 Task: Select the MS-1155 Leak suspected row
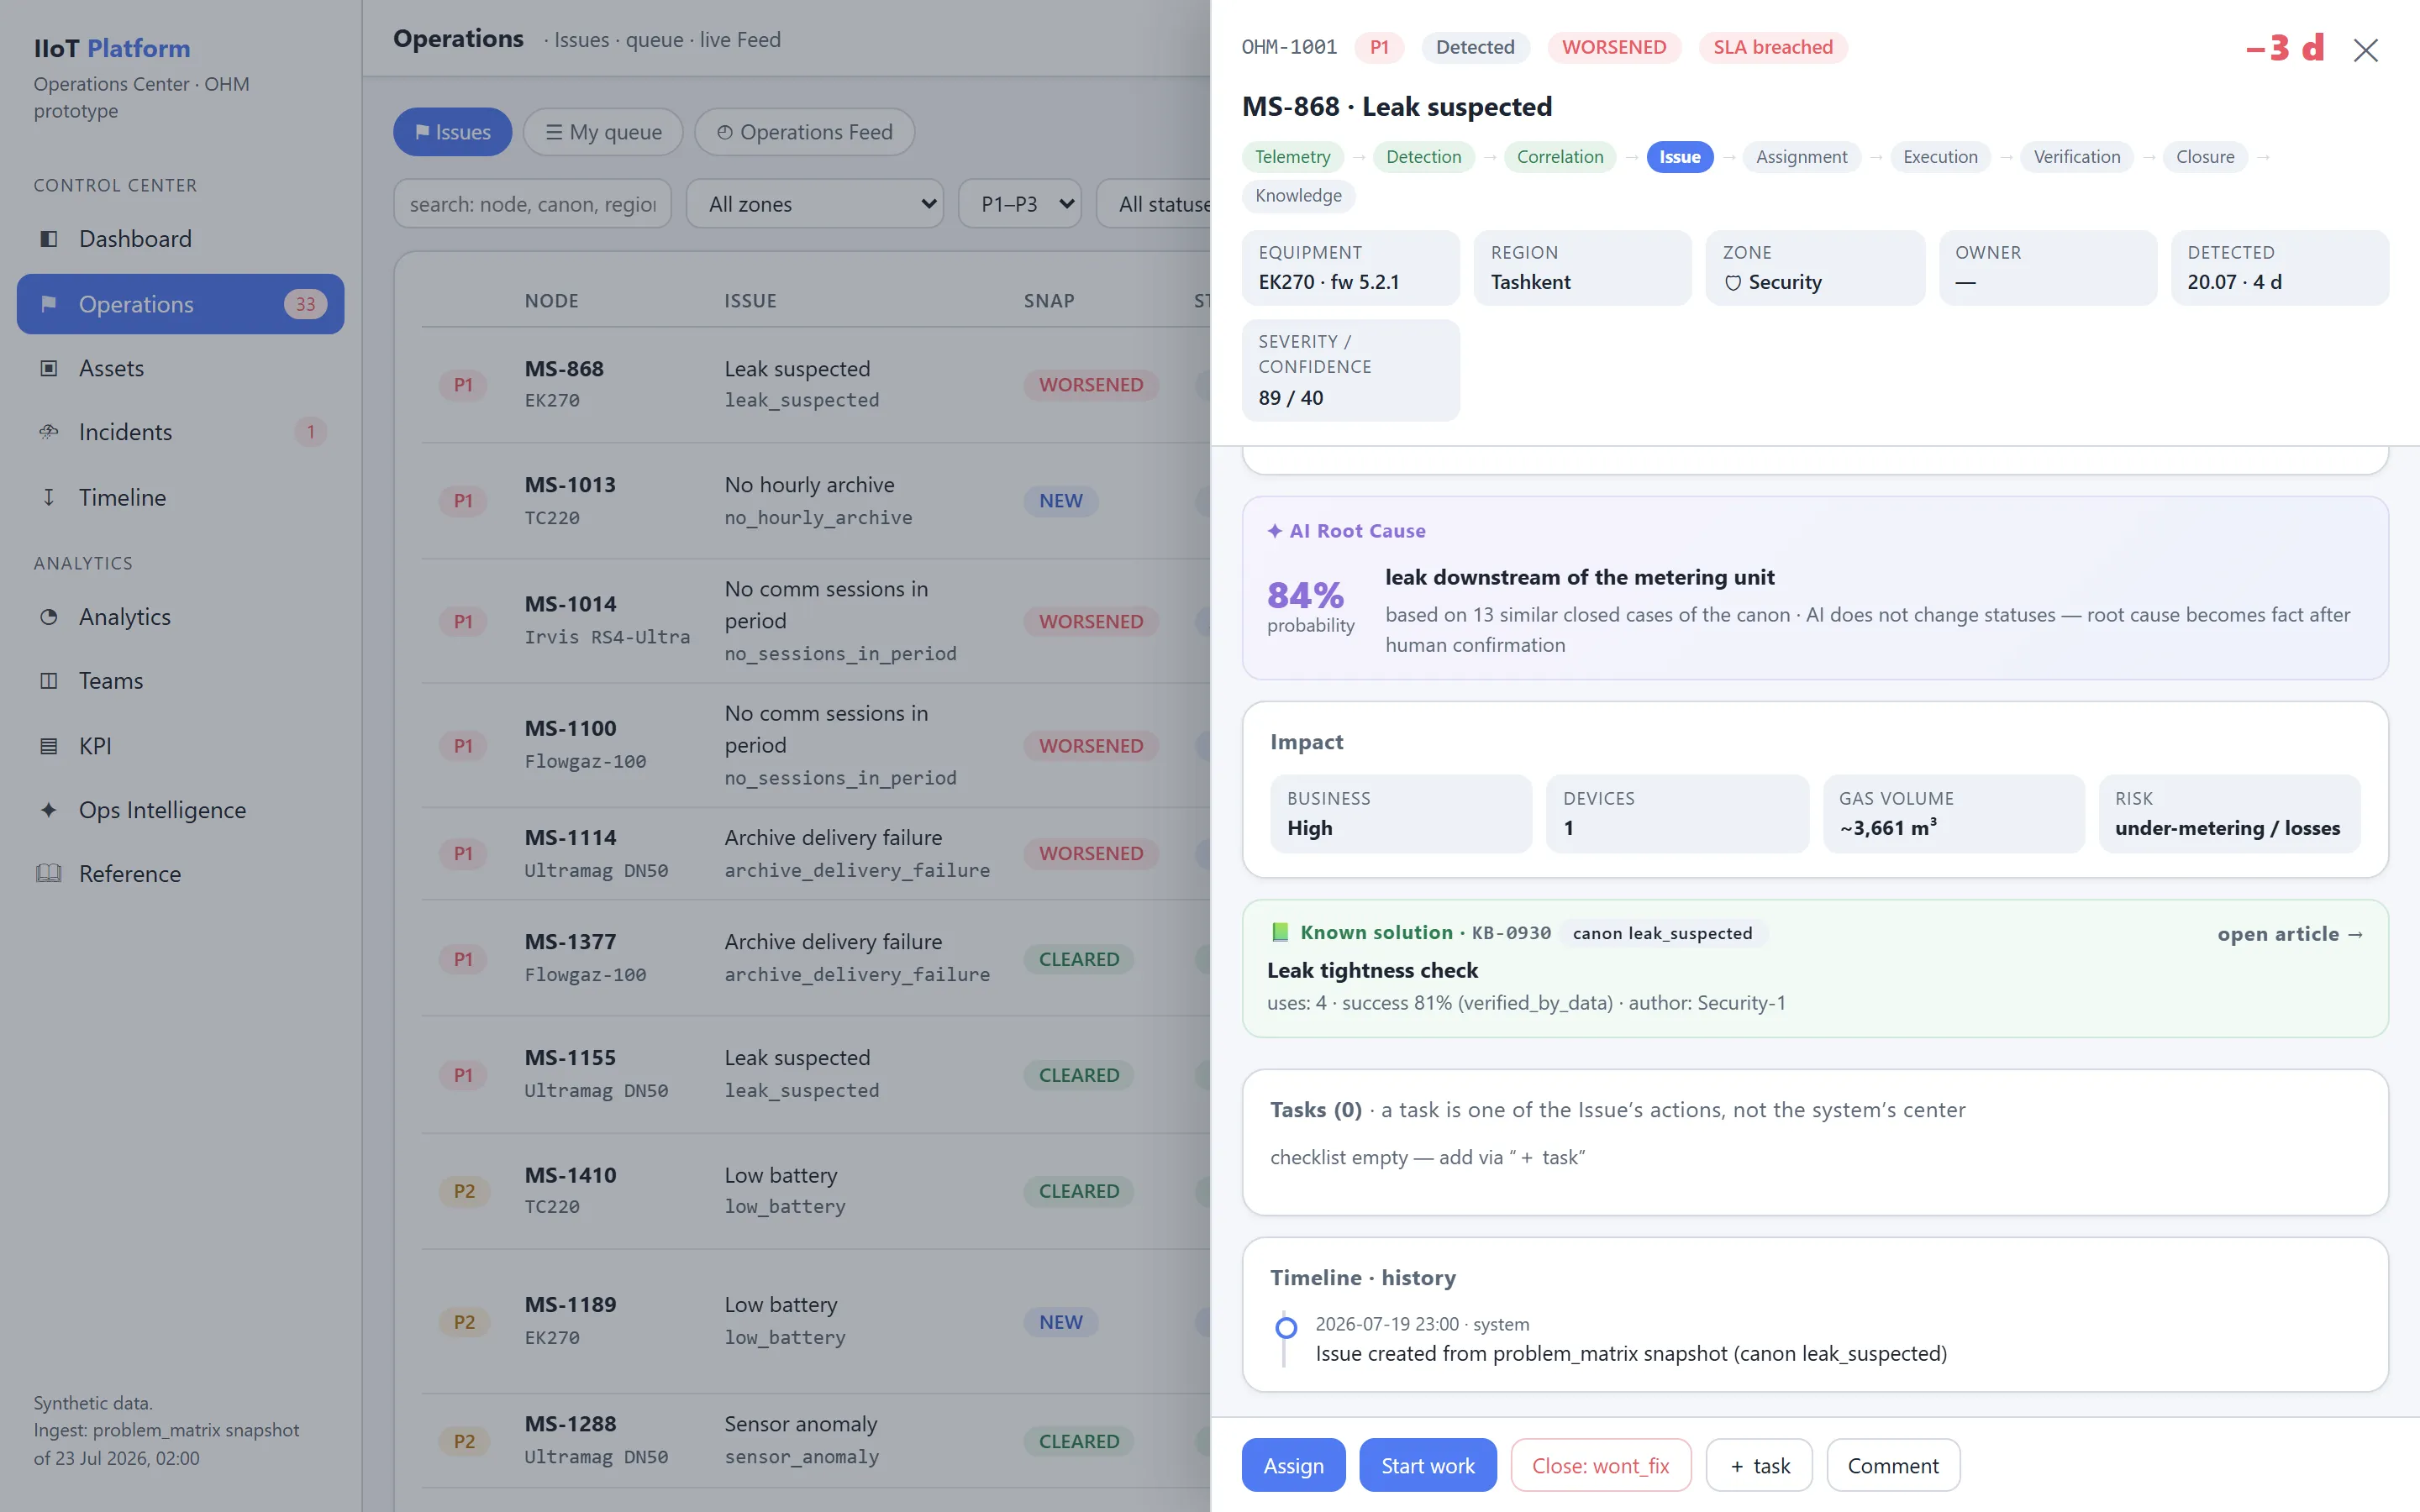[x=815, y=1075]
